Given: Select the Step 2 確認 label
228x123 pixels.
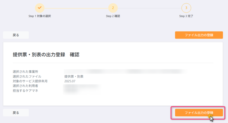Looking at the screenshot, I should click(113, 16).
